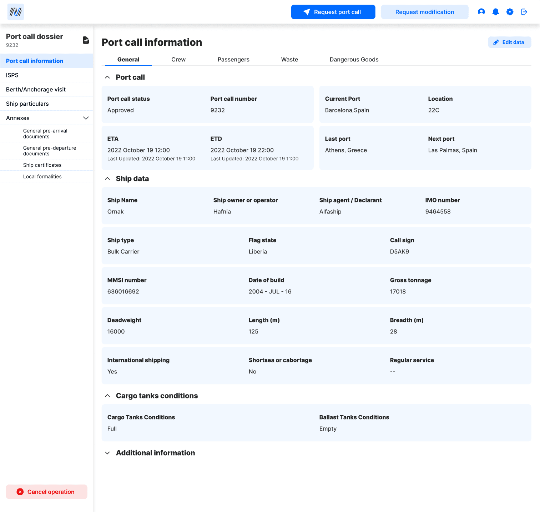Collapse the Port call section
Viewport: 540px width, 512px height.
point(107,77)
